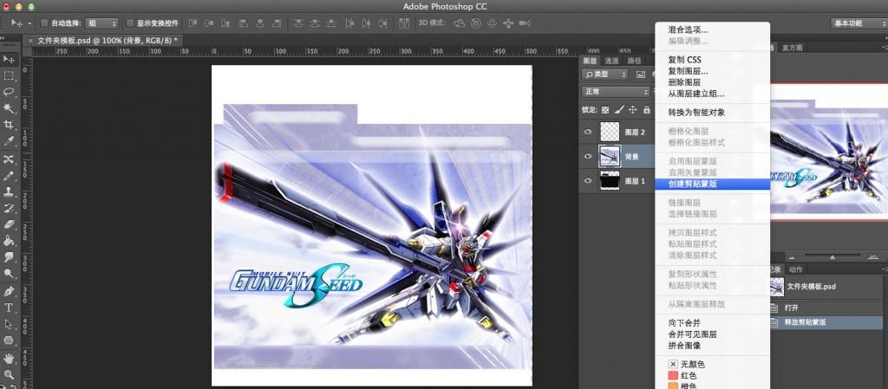Select the Magic Wand tool

pyautogui.click(x=9, y=108)
